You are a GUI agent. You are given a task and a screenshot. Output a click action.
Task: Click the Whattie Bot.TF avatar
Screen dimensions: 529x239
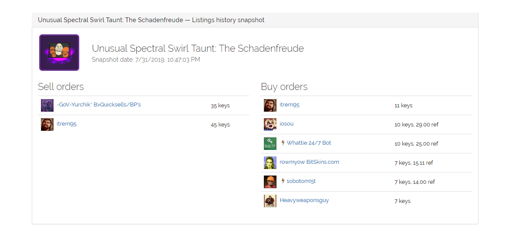pos(270,144)
